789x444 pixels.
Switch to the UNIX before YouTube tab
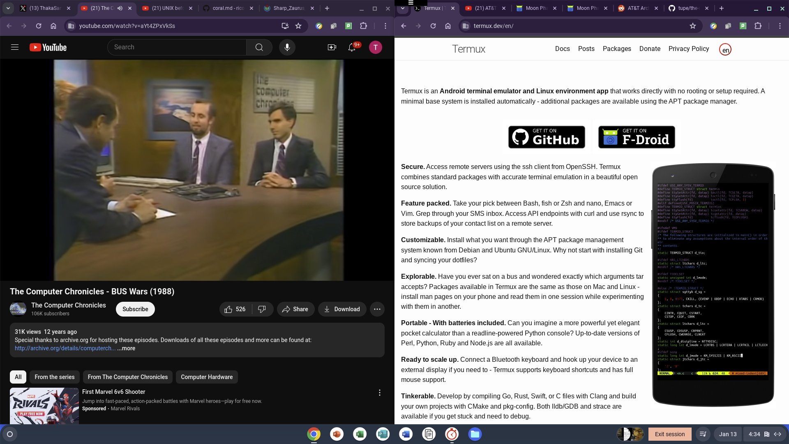click(x=167, y=8)
